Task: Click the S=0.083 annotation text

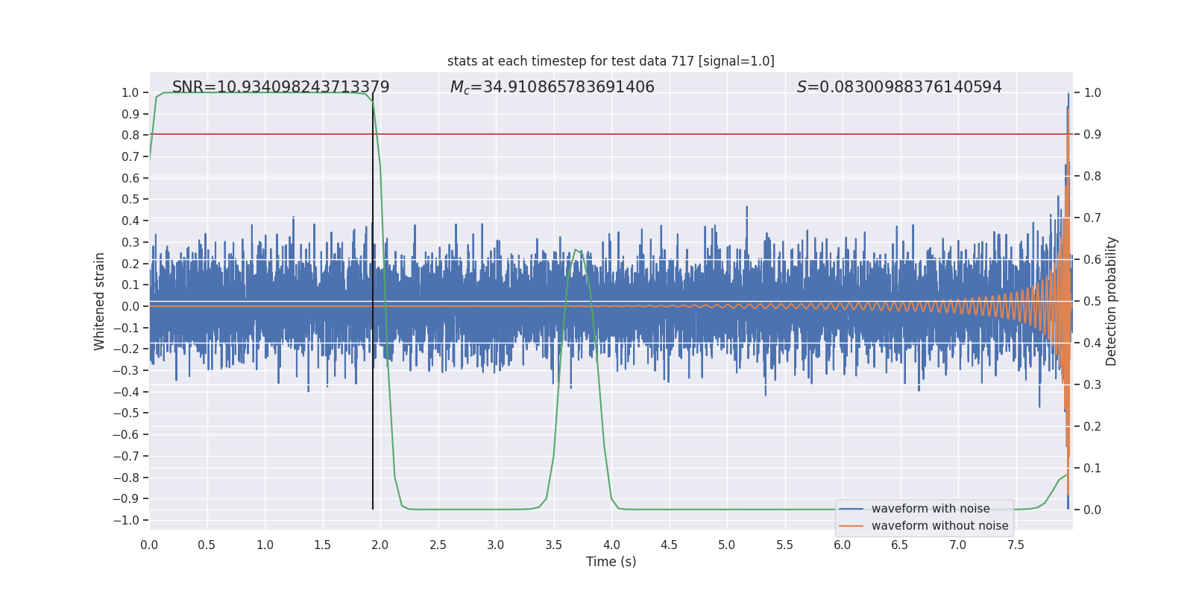Action: pyautogui.click(x=898, y=87)
